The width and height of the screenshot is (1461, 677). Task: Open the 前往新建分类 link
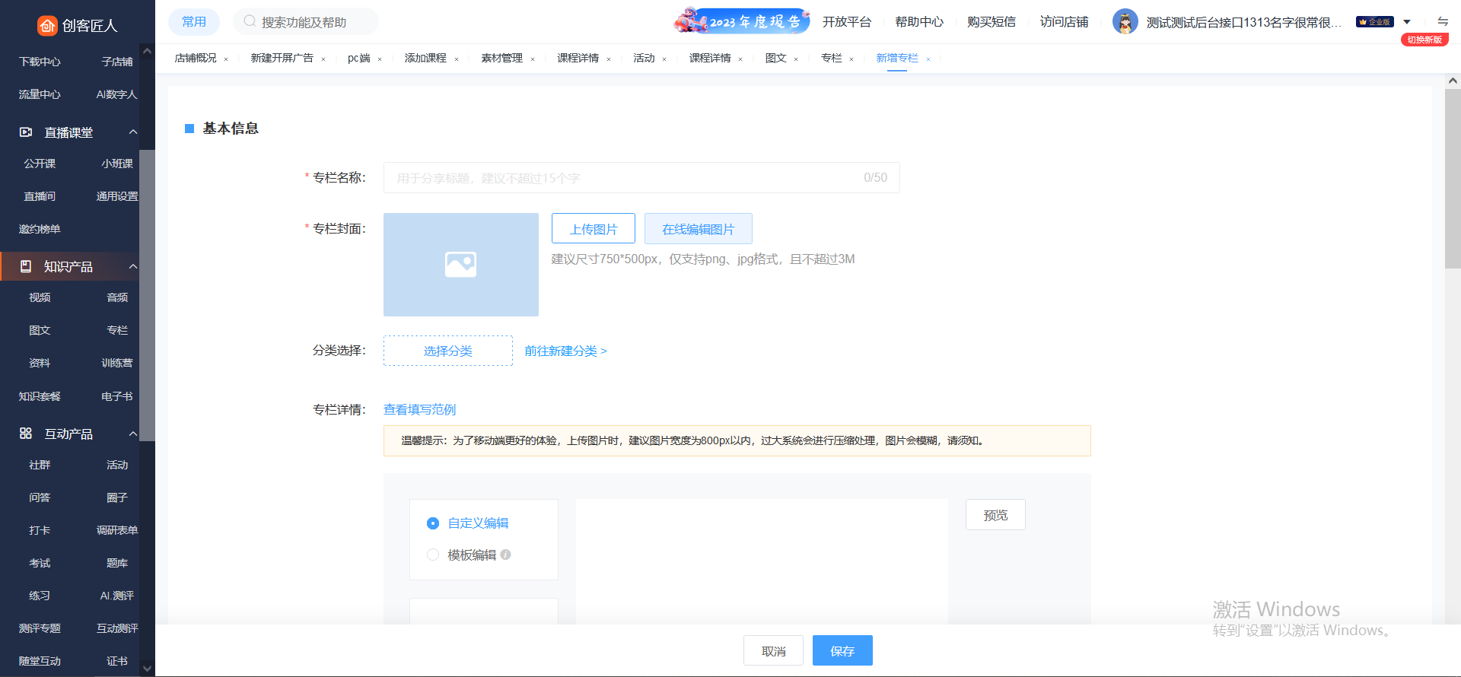pos(565,351)
